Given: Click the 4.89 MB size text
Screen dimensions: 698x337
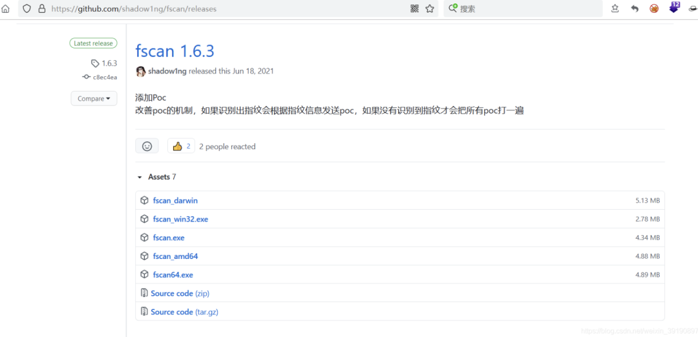Looking at the screenshot, I should (648, 275).
